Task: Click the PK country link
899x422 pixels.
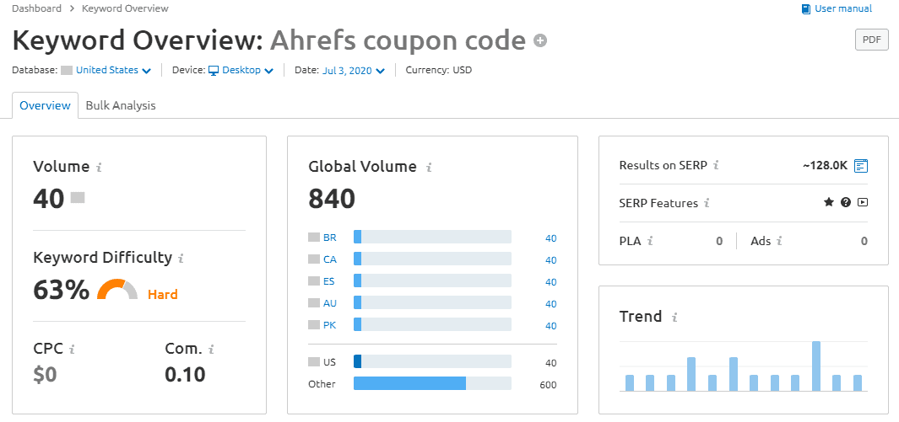Action: point(330,325)
